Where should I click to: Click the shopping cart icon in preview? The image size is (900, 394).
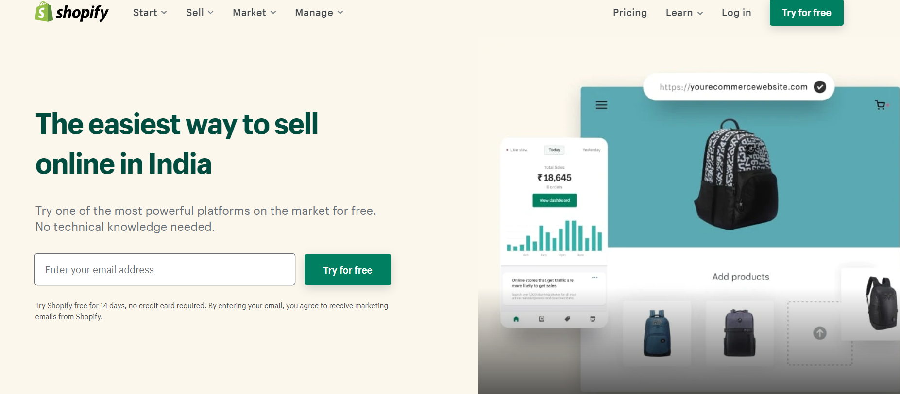coord(880,105)
